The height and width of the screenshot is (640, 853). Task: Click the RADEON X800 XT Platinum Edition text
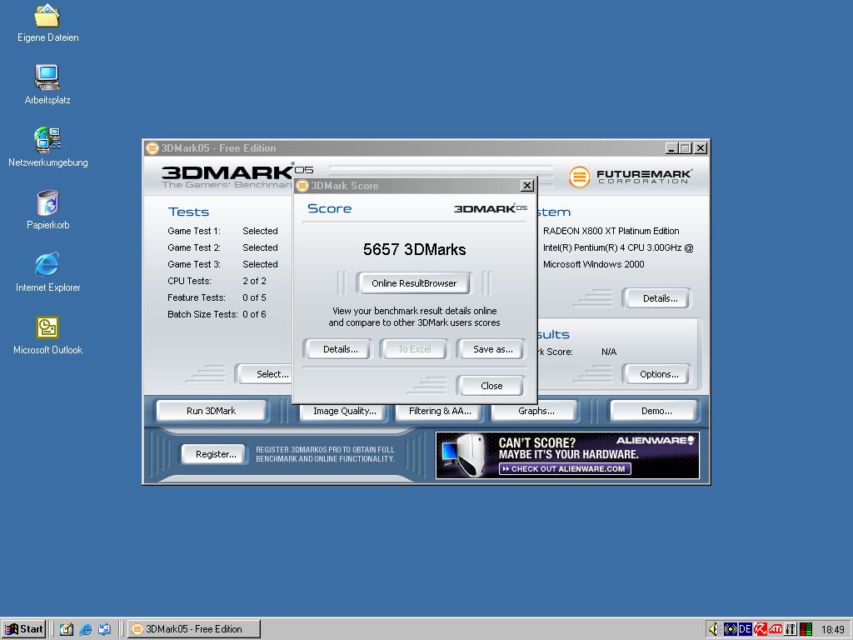(x=611, y=231)
